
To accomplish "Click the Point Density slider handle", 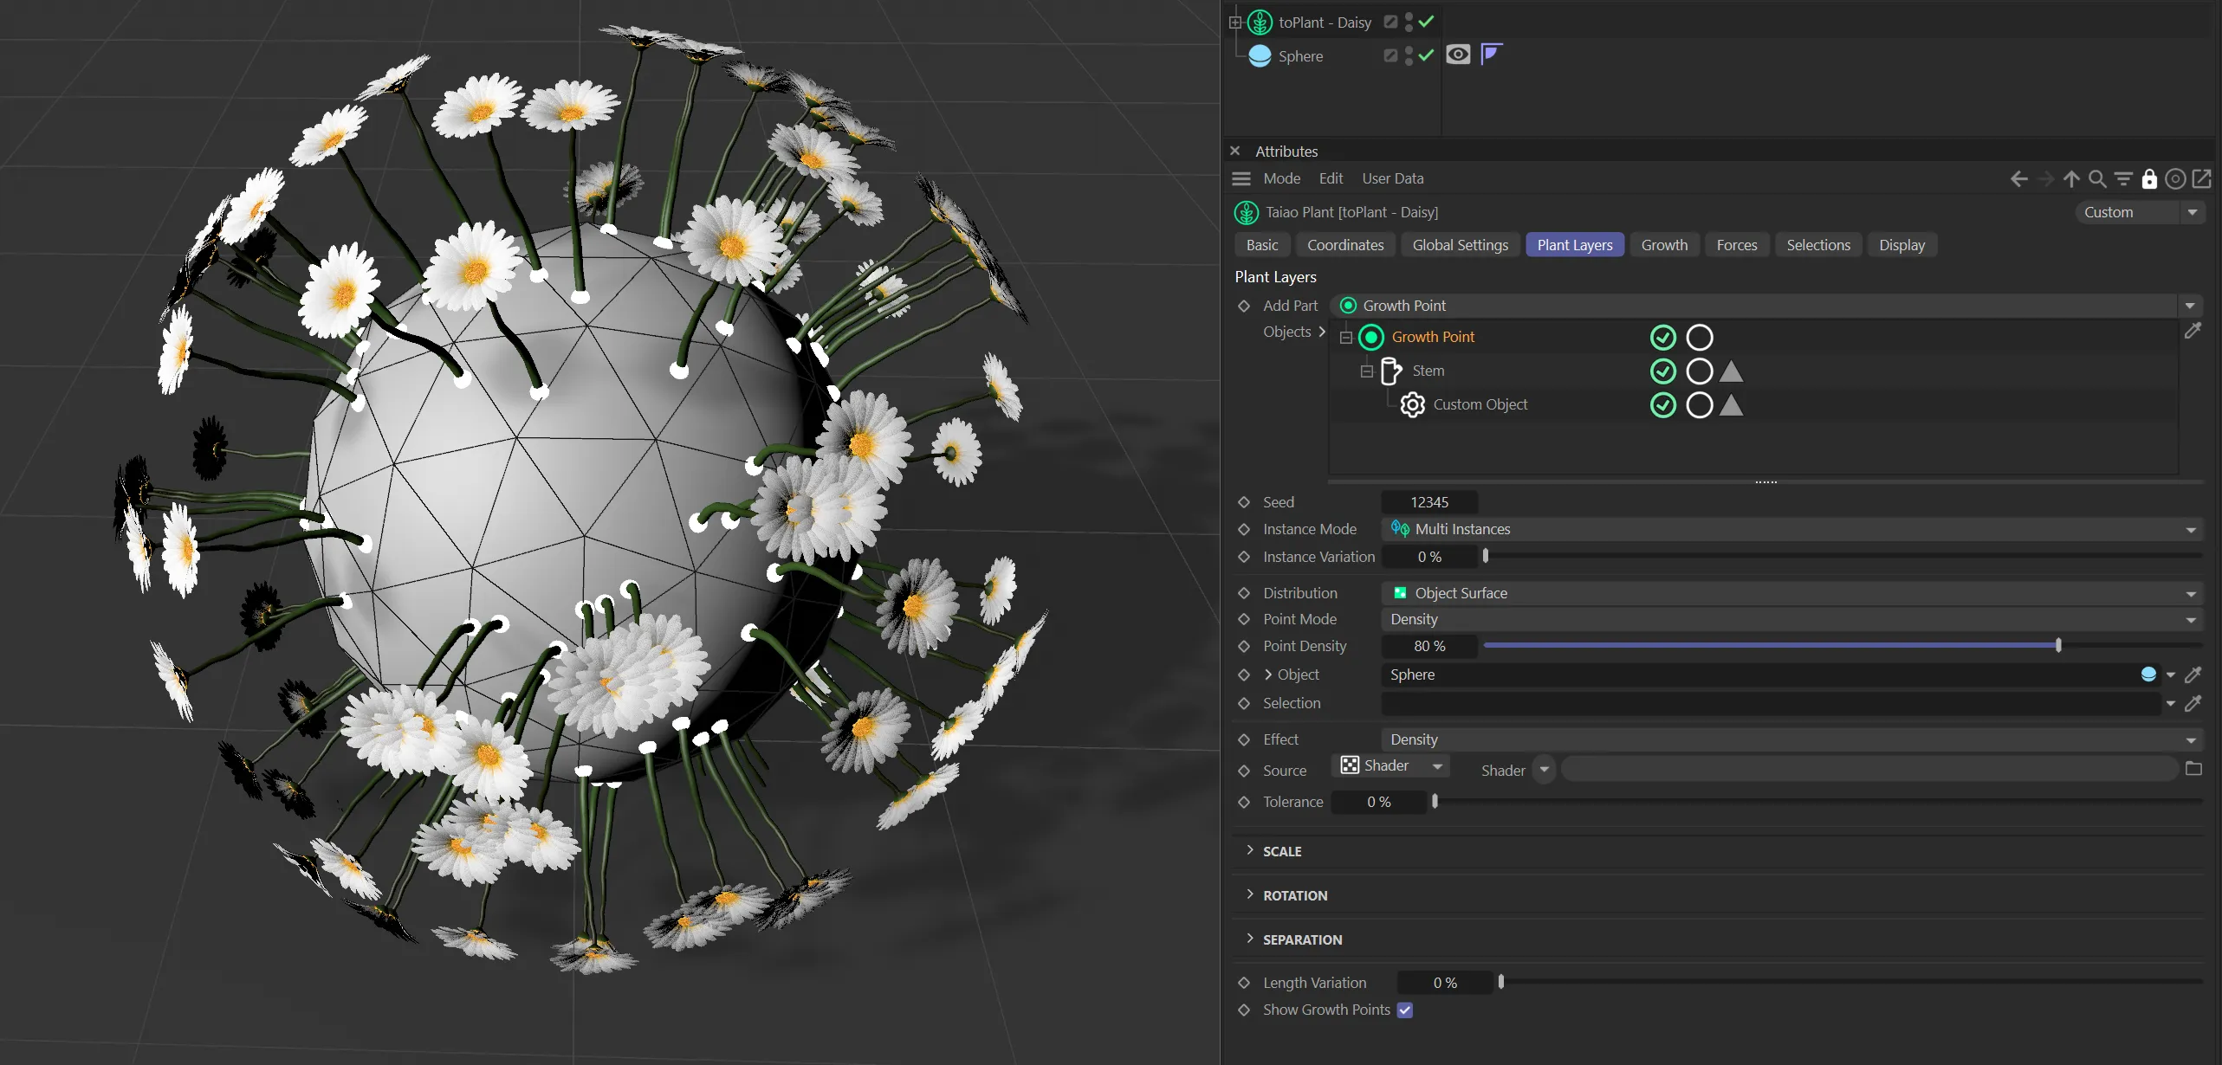I will pos(2058,645).
